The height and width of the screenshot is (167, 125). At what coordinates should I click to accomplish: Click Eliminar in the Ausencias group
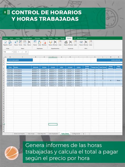click(x=71, y=43)
